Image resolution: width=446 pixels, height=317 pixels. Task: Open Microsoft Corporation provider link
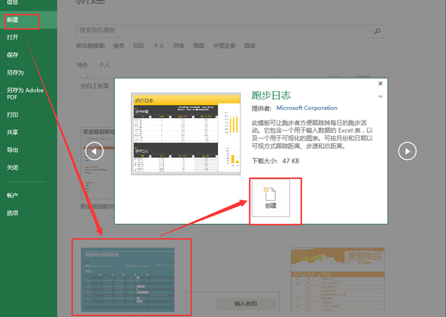point(307,108)
